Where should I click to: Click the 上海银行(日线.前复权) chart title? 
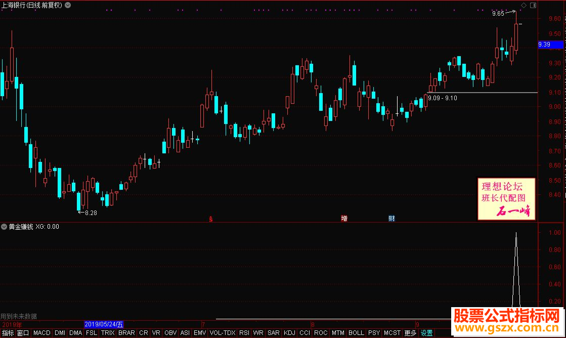click(32, 5)
